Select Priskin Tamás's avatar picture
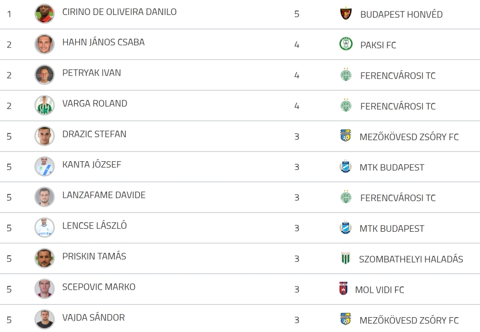Viewport: 480px width, 332px height. coord(45,258)
